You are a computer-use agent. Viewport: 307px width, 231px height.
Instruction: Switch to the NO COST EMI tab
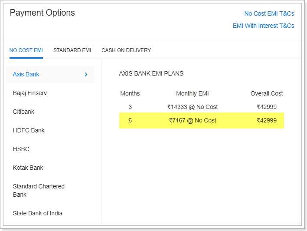pos(26,50)
